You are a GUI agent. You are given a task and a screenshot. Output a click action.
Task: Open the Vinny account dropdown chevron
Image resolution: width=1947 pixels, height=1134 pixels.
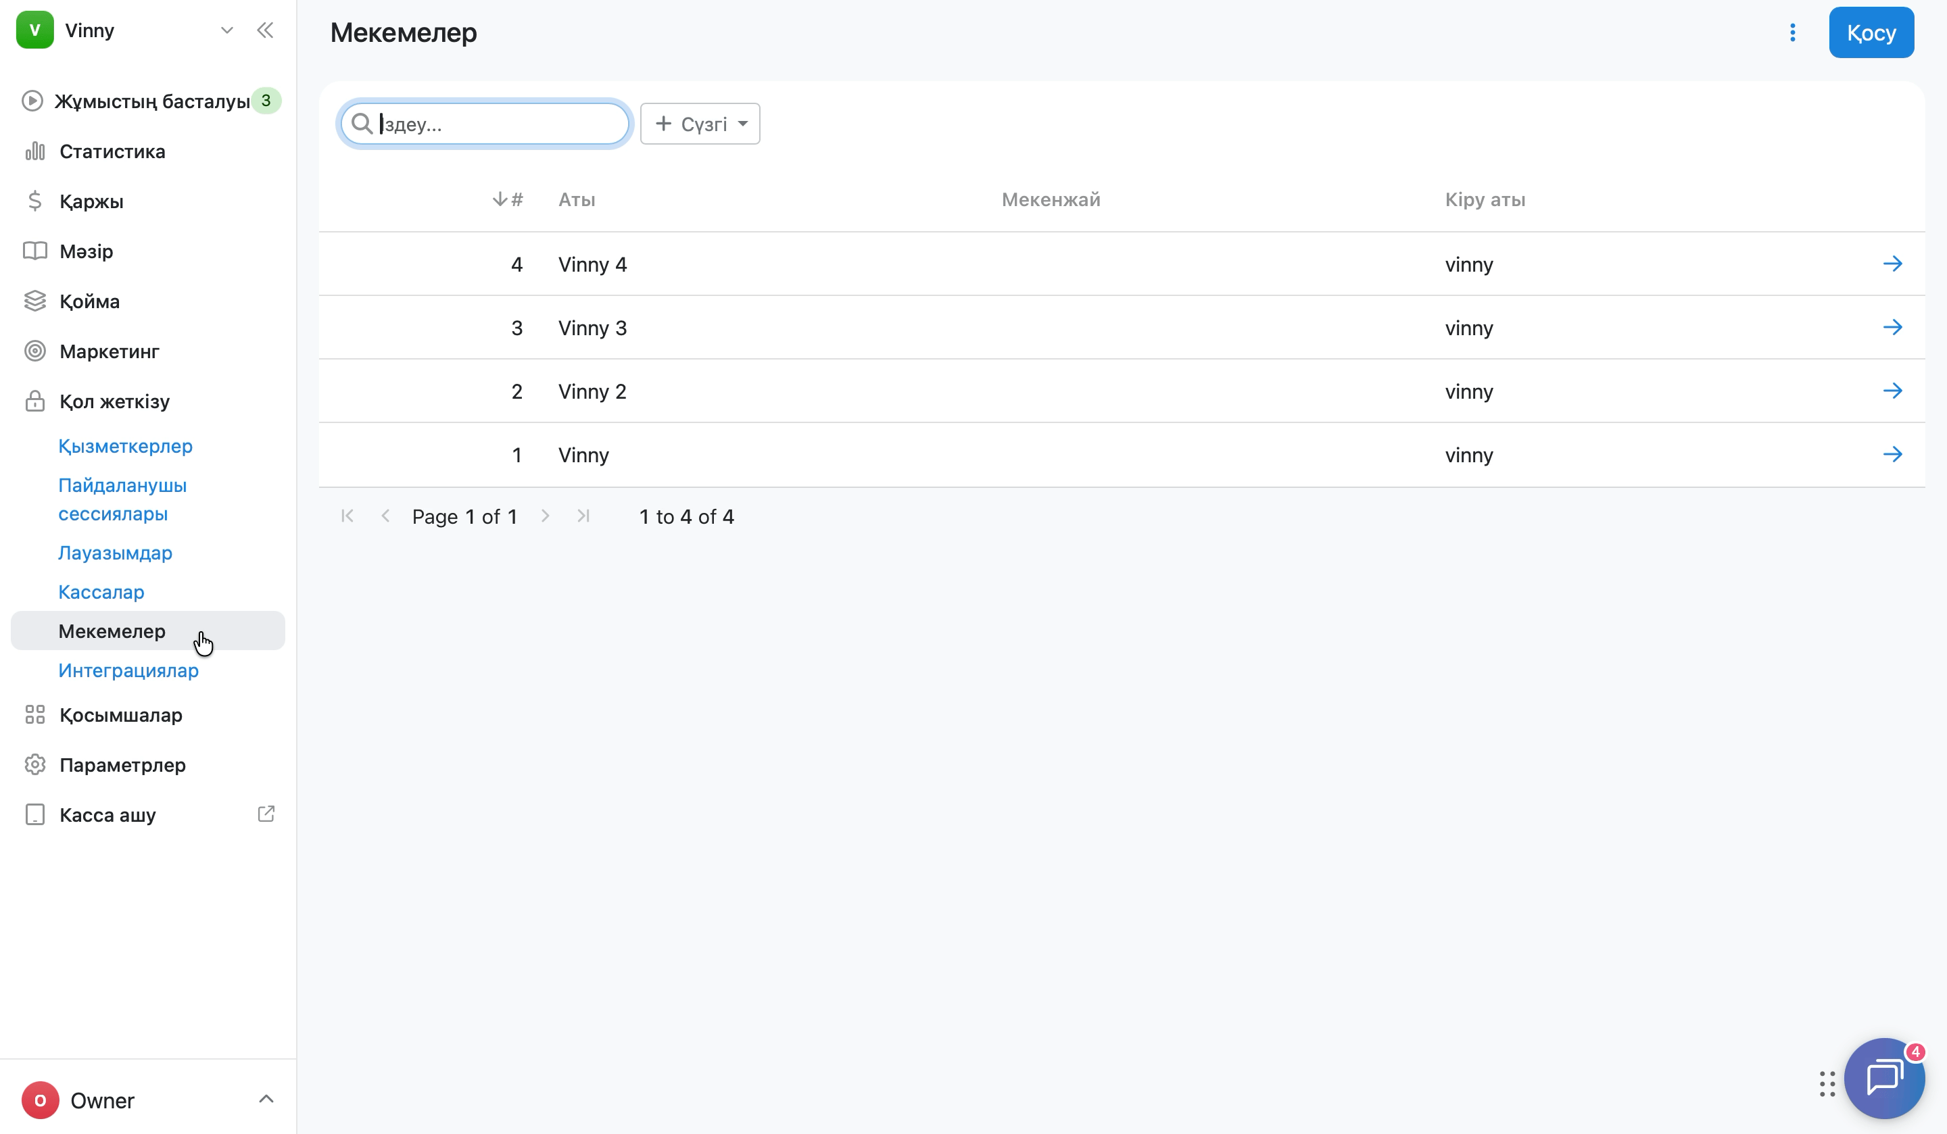(226, 30)
